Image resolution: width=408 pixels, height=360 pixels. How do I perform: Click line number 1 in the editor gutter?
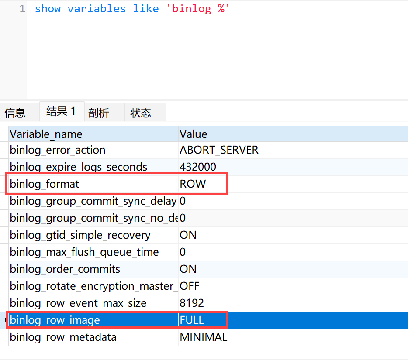(x=22, y=9)
